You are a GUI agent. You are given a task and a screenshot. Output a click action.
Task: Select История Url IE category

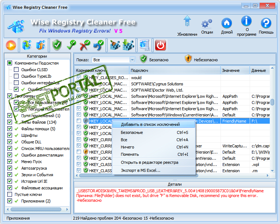(x=34, y=181)
